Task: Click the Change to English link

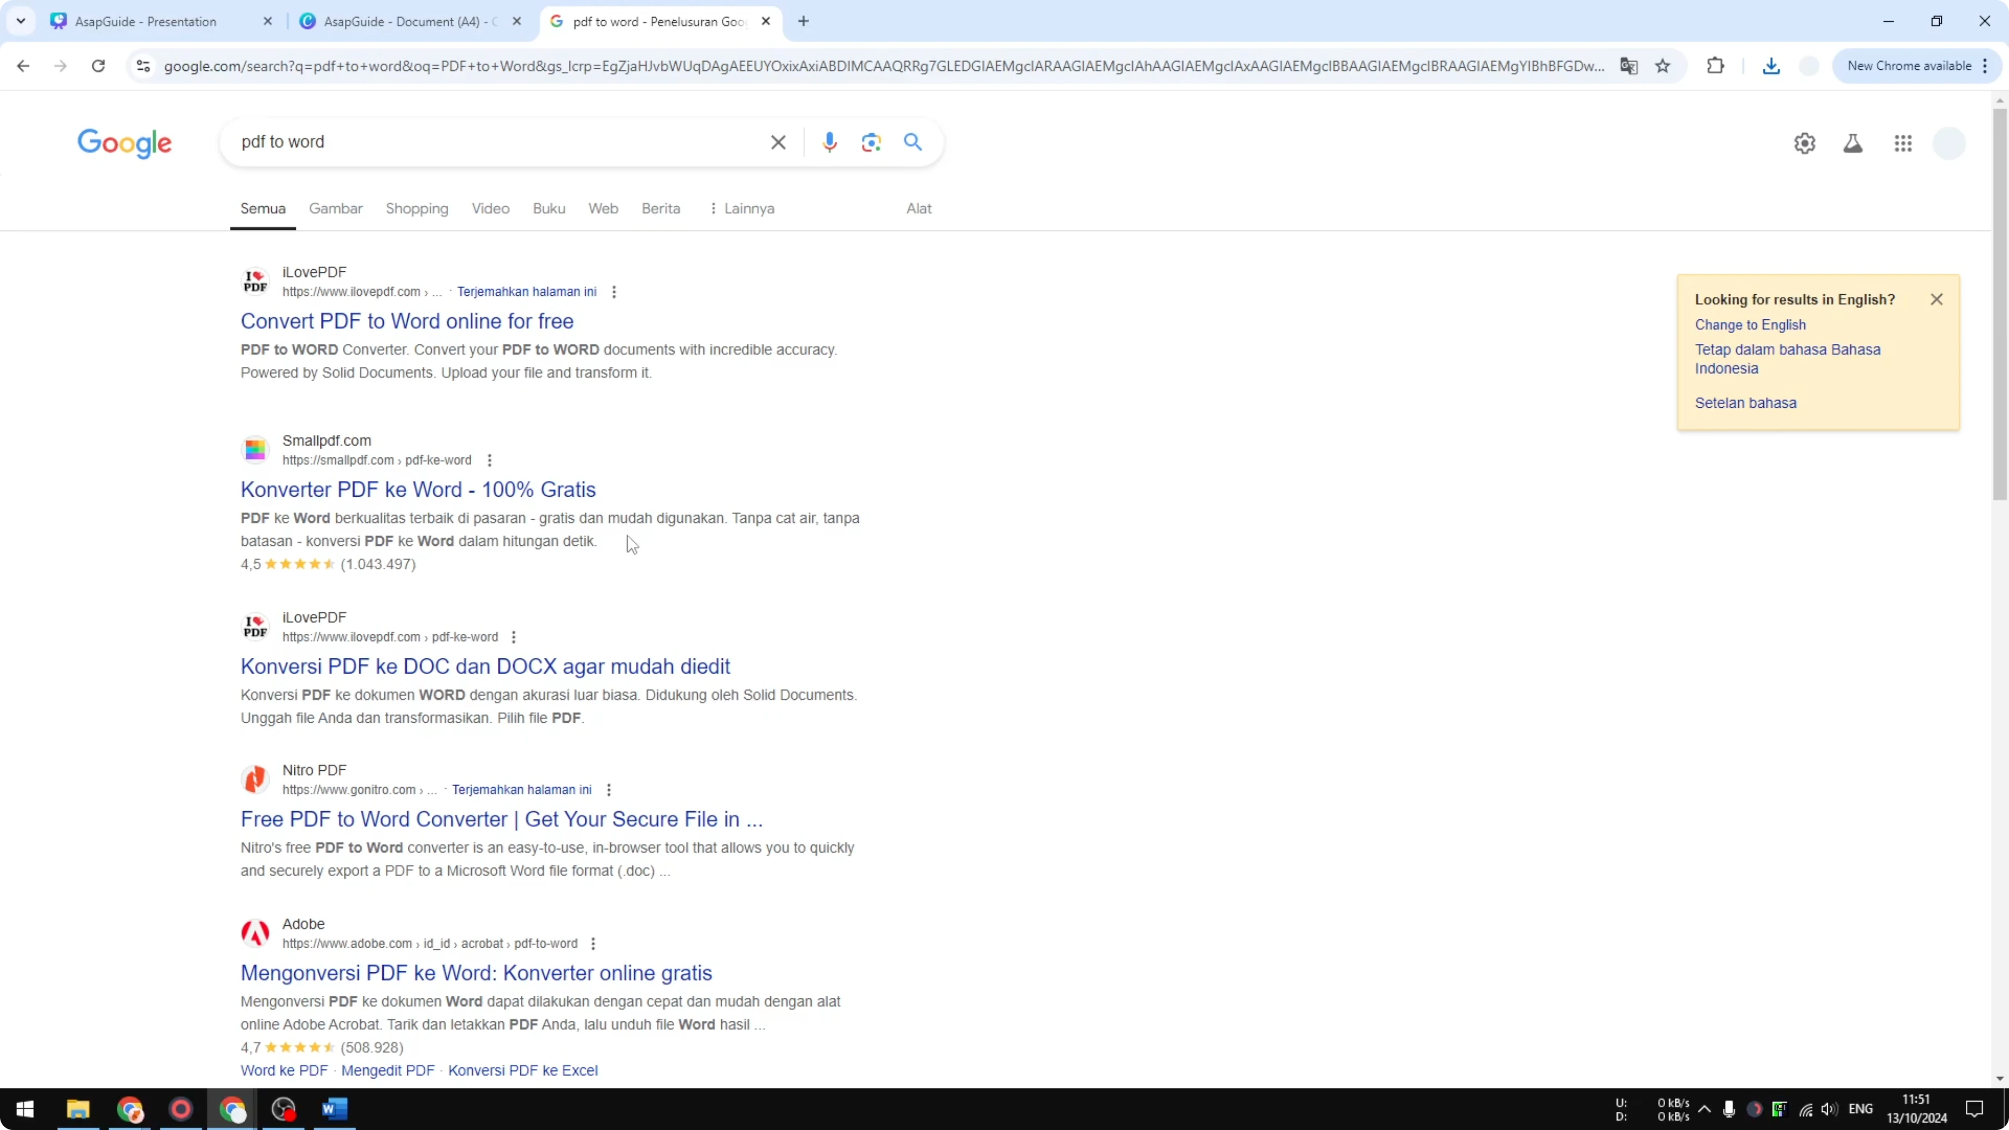Action: 1751,324
